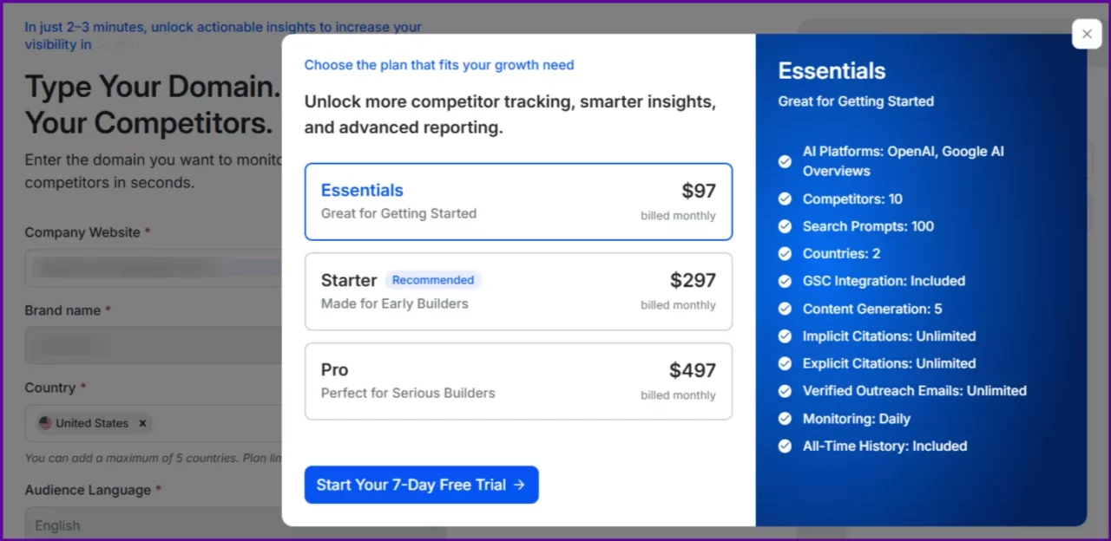
Task: Click the checkmark next to "All-Time History: Included"
Action: [x=784, y=446]
